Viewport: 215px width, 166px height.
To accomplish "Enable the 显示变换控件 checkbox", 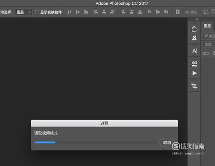I will 37,12.
